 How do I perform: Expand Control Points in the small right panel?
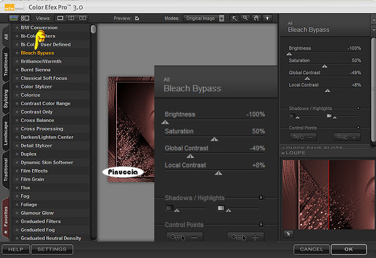pyautogui.click(x=358, y=128)
